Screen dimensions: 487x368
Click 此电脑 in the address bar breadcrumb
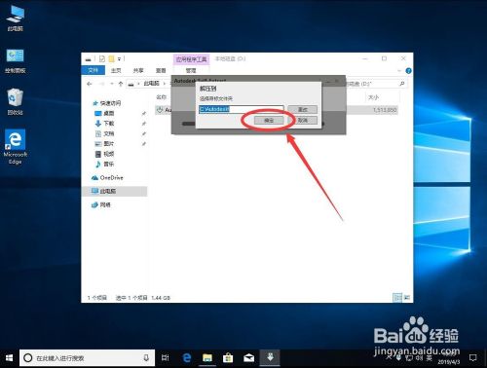151,84
